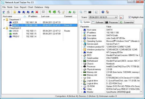Click the Router comment for CISCO
The width and height of the screenshot is (145, 99).
point(67,31)
